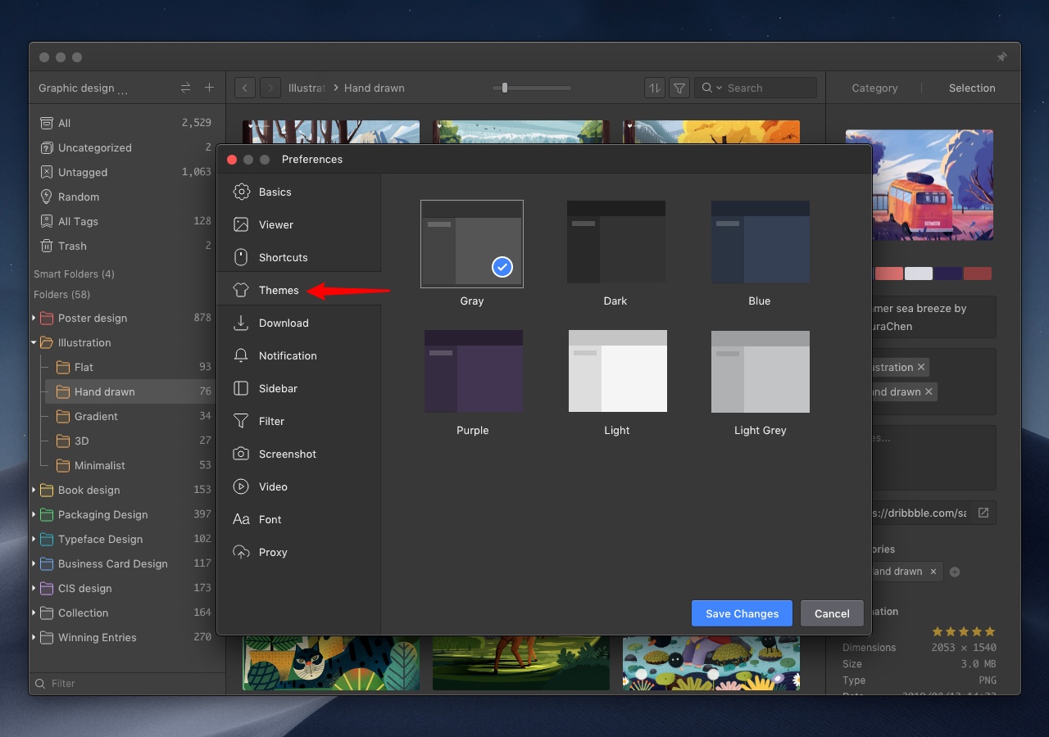Select the Gray theme
The height and width of the screenshot is (737, 1049).
472,243
